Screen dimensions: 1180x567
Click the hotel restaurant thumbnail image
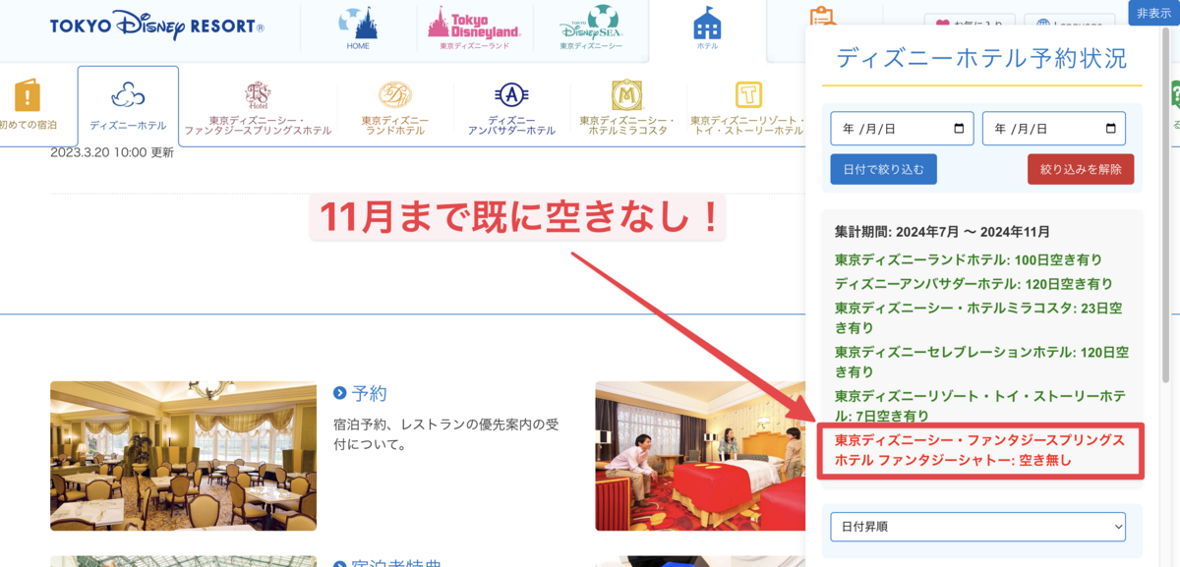tap(183, 456)
